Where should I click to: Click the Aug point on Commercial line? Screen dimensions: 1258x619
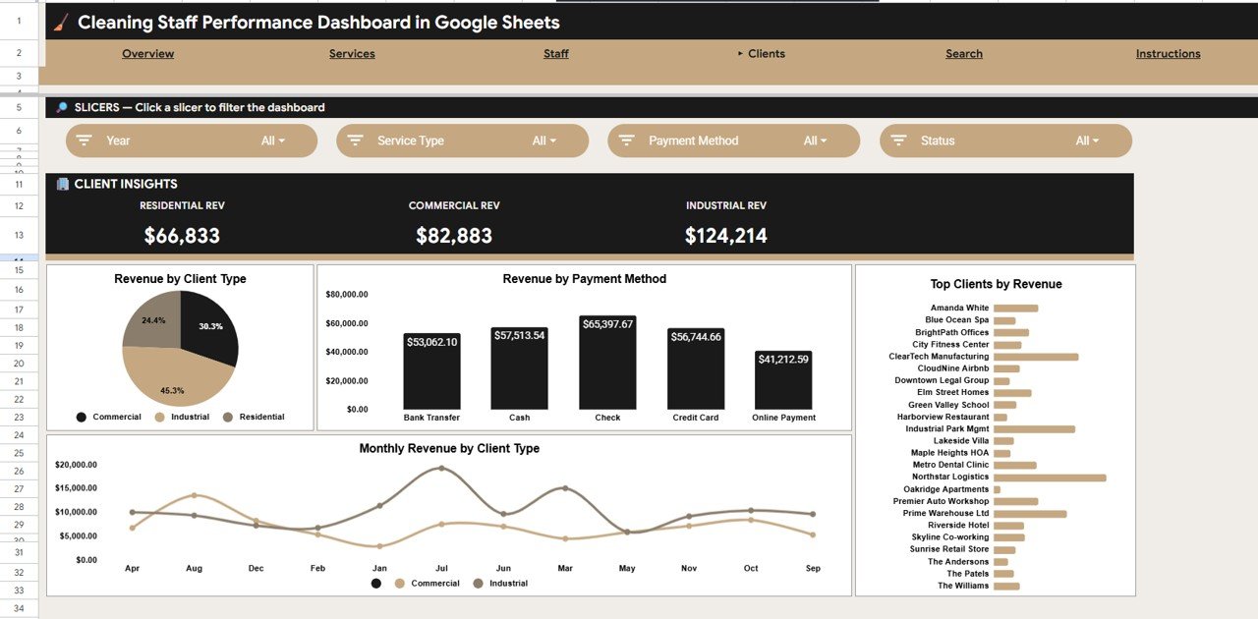click(x=194, y=495)
